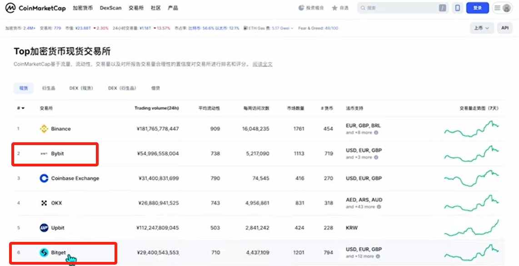Click the Fear & Greed 49/100 value
Image resolution: width=519 pixels, height=266 pixels.
[331, 28]
